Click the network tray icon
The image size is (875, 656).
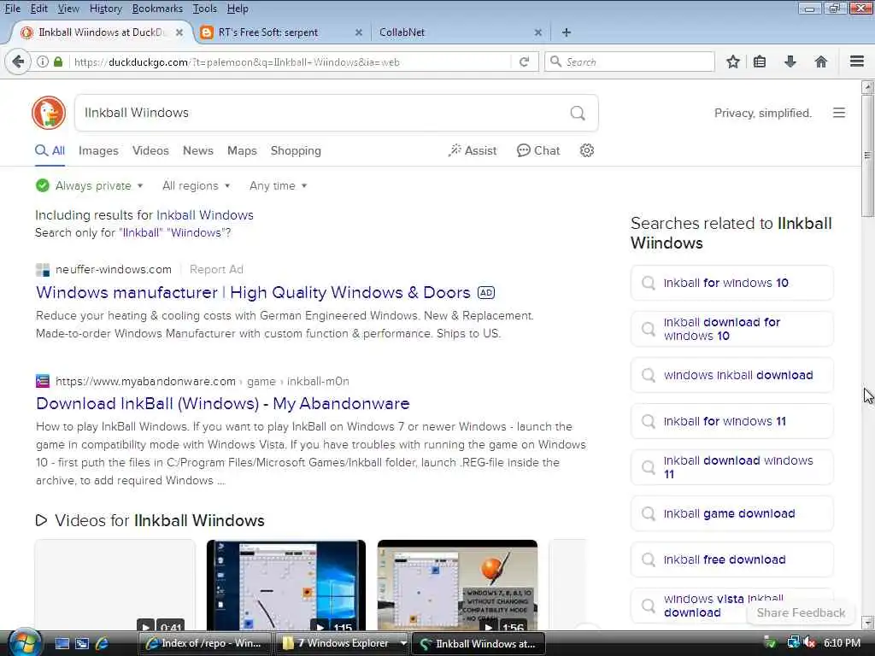(792, 642)
